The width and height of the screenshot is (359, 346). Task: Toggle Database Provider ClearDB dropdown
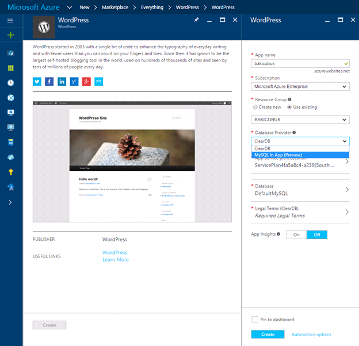tap(300, 141)
